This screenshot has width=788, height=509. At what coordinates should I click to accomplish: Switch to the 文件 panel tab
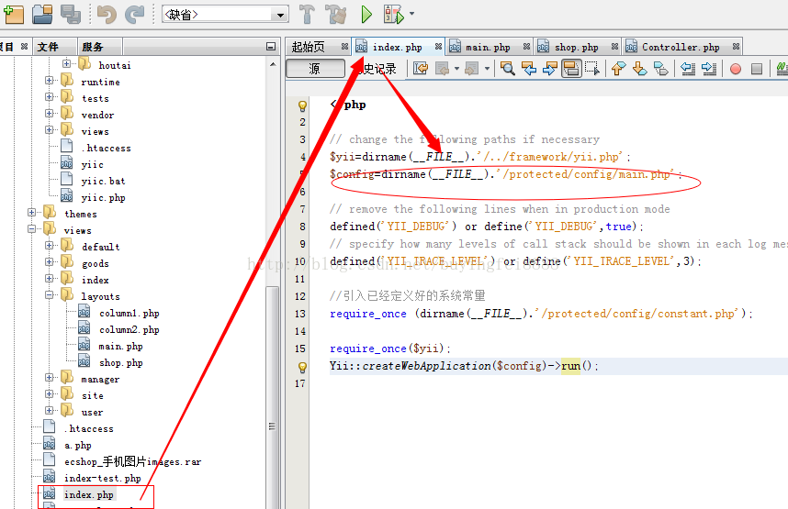click(49, 47)
